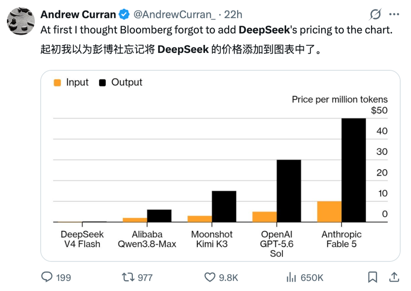This screenshot has width=411, height=291.
Task: Click the Grok explain icon
Action: 375,14
